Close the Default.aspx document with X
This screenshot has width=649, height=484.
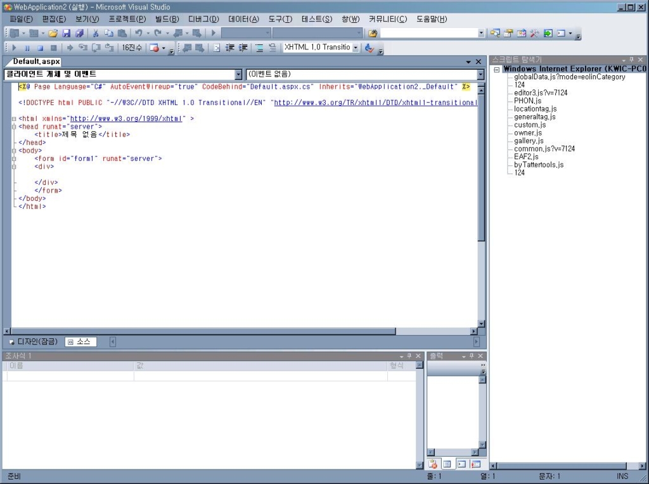(479, 61)
